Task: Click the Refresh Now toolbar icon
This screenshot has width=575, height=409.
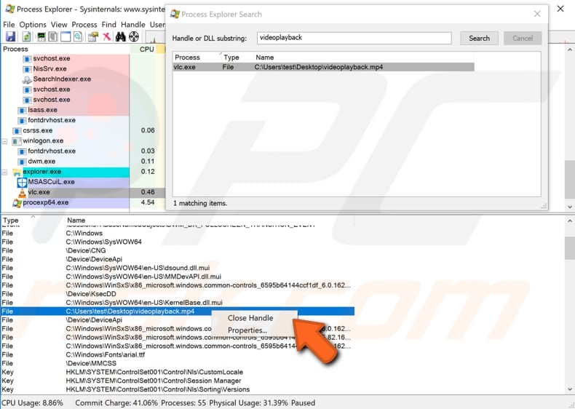Action: point(26,36)
